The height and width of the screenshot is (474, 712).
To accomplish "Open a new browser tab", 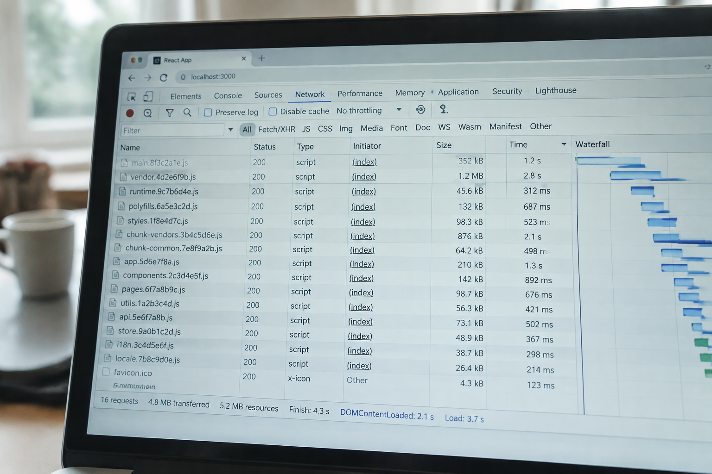I will (x=262, y=58).
